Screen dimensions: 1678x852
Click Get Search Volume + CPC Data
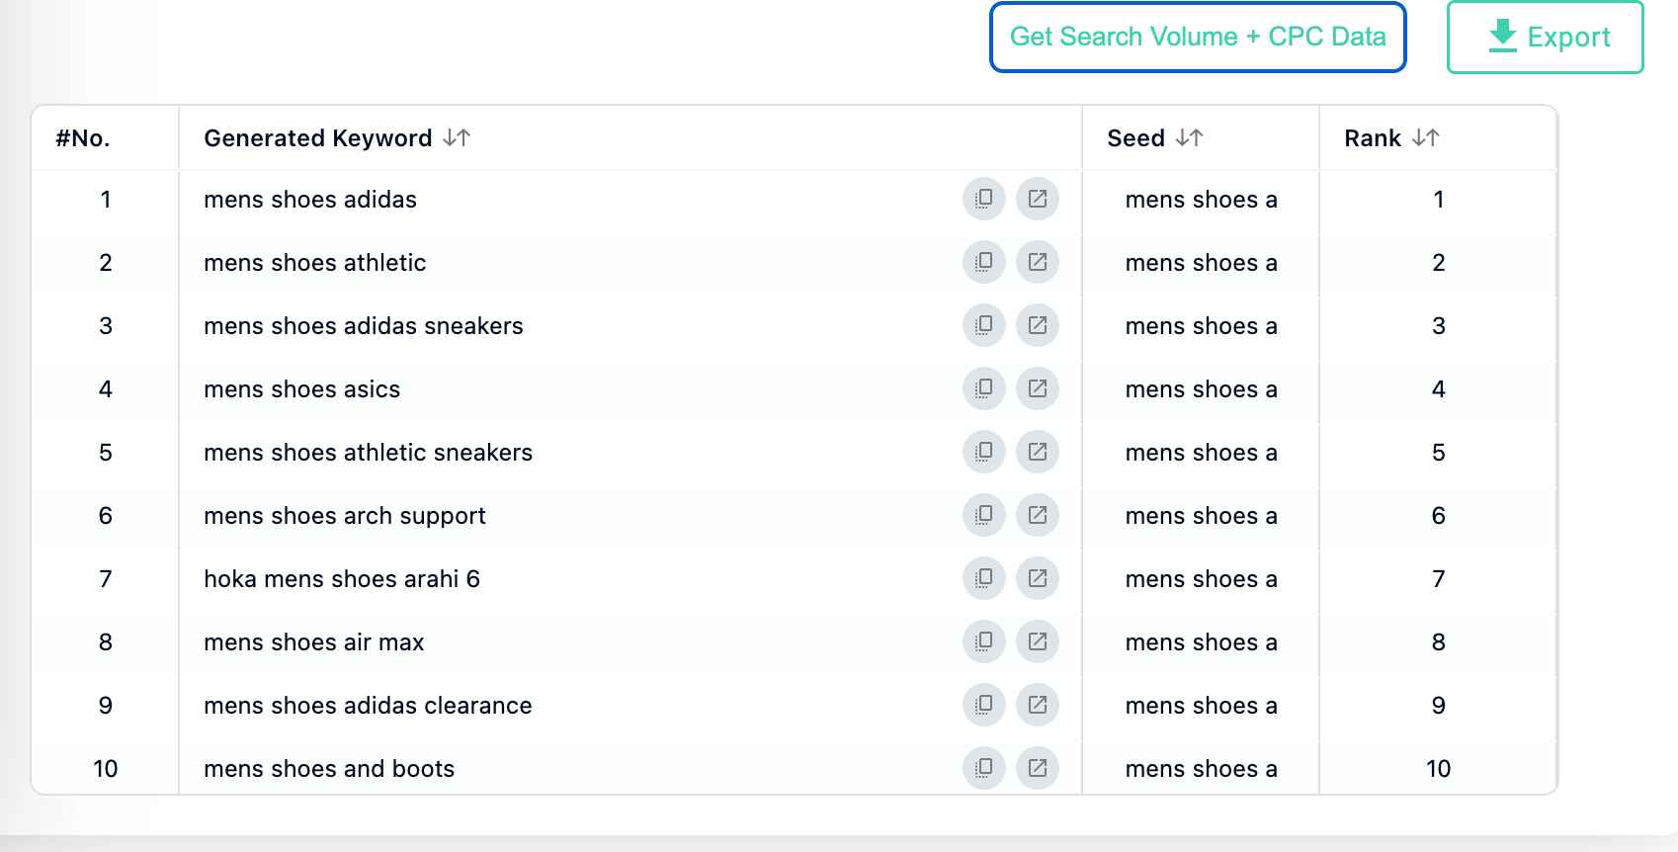point(1198,38)
